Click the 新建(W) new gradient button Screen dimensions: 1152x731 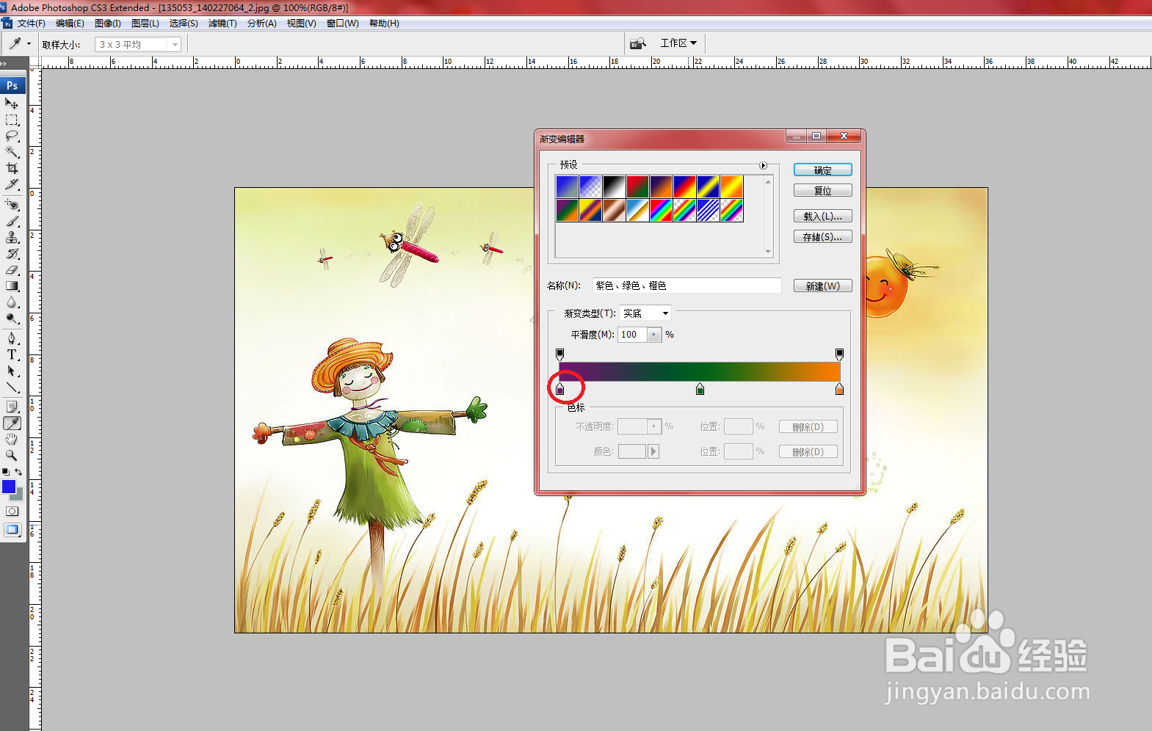(822, 286)
